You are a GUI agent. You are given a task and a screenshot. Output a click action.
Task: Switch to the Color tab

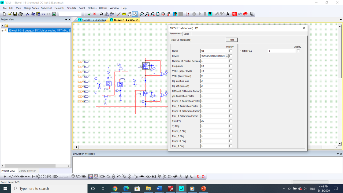point(186,34)
